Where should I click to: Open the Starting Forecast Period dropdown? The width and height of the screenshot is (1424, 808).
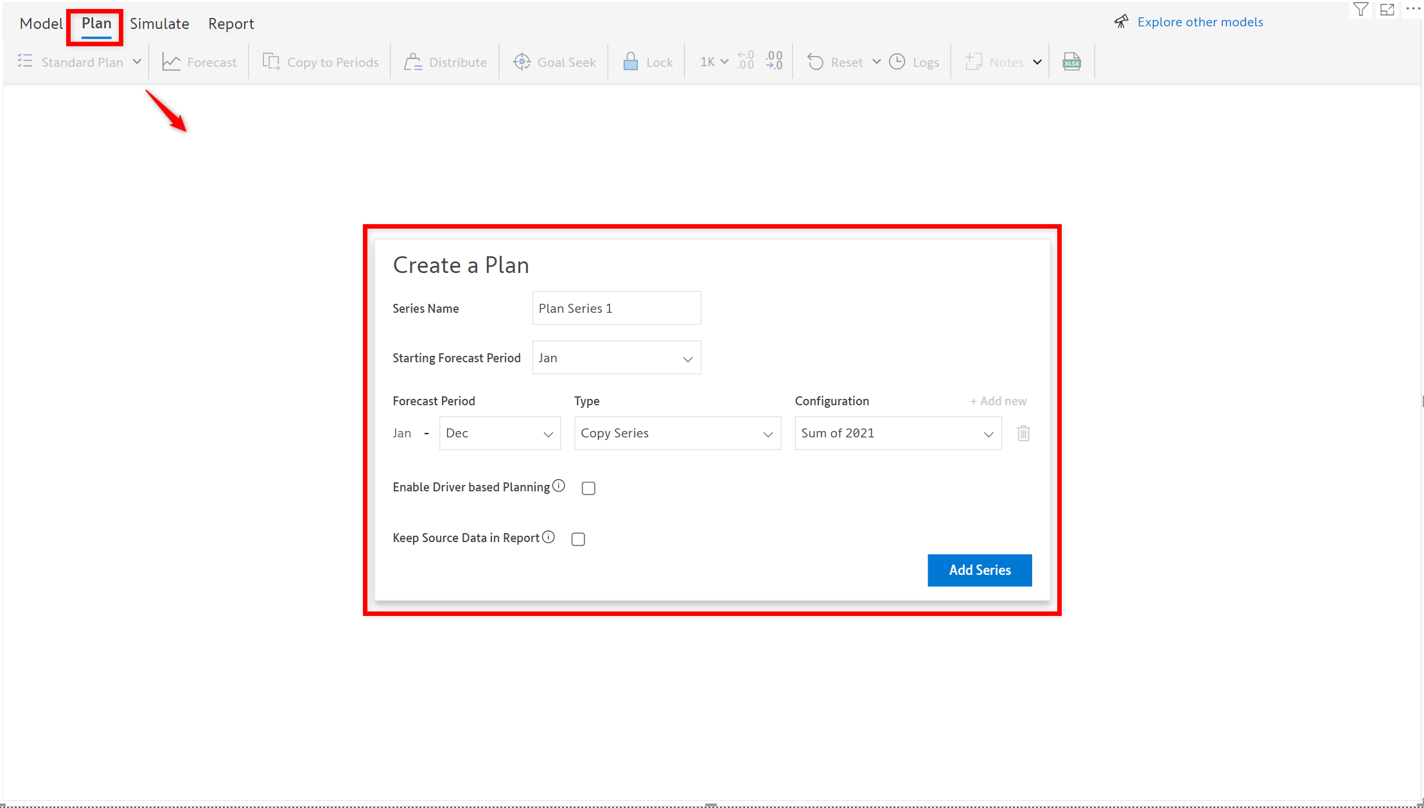tap(616, 358)
